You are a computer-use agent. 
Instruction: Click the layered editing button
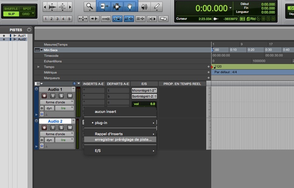[163, 19]
